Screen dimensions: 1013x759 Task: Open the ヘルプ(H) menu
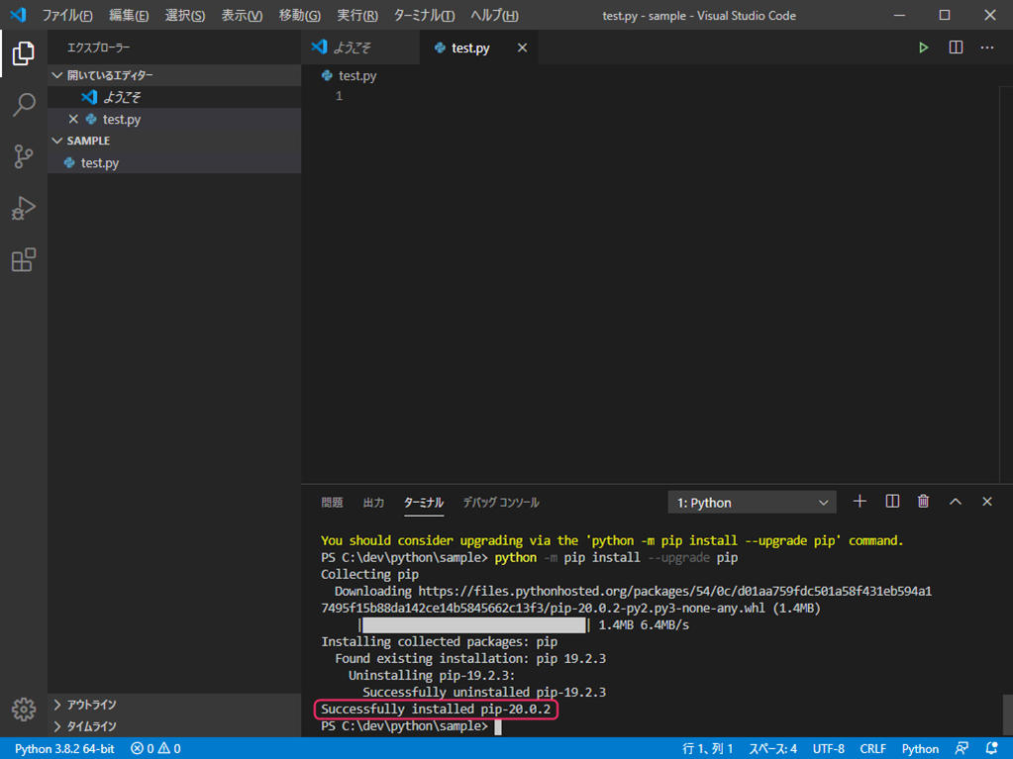(x=494, y=15)
